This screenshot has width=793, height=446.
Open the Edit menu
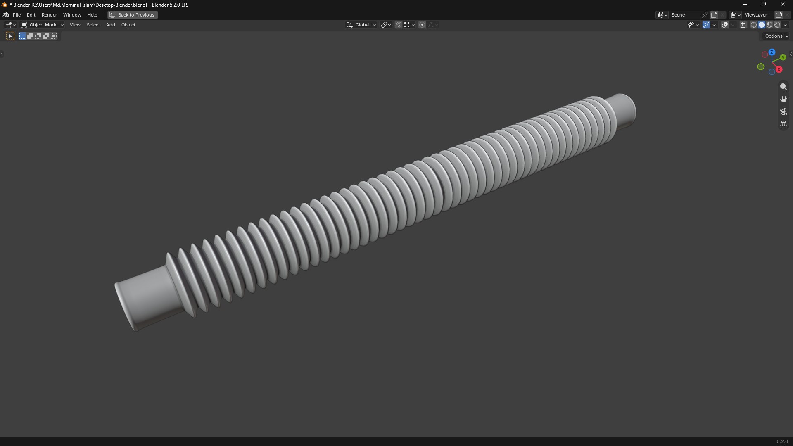point(31,15)
